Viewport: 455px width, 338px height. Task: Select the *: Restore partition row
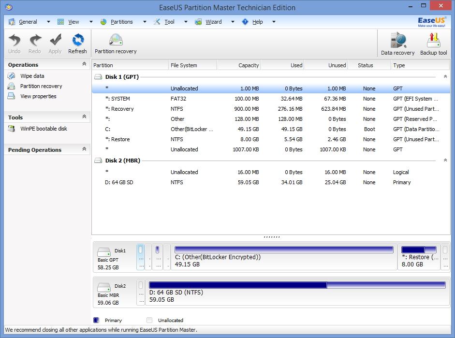(271, 139)
